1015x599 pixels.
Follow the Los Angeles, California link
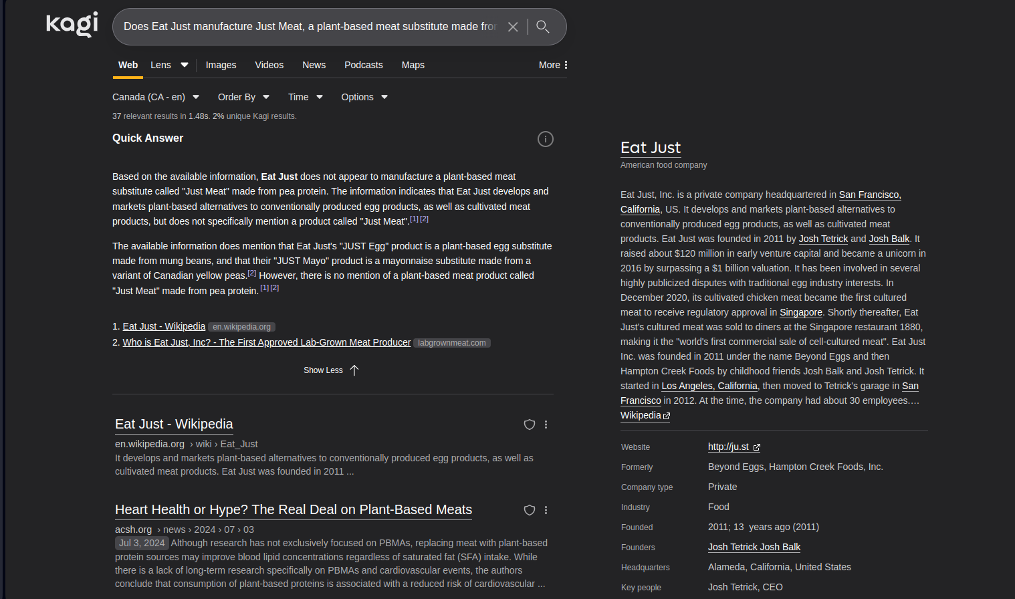click(709, 386)
